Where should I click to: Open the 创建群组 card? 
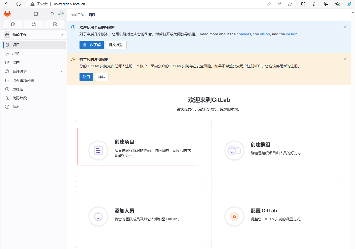pos(277,151)
